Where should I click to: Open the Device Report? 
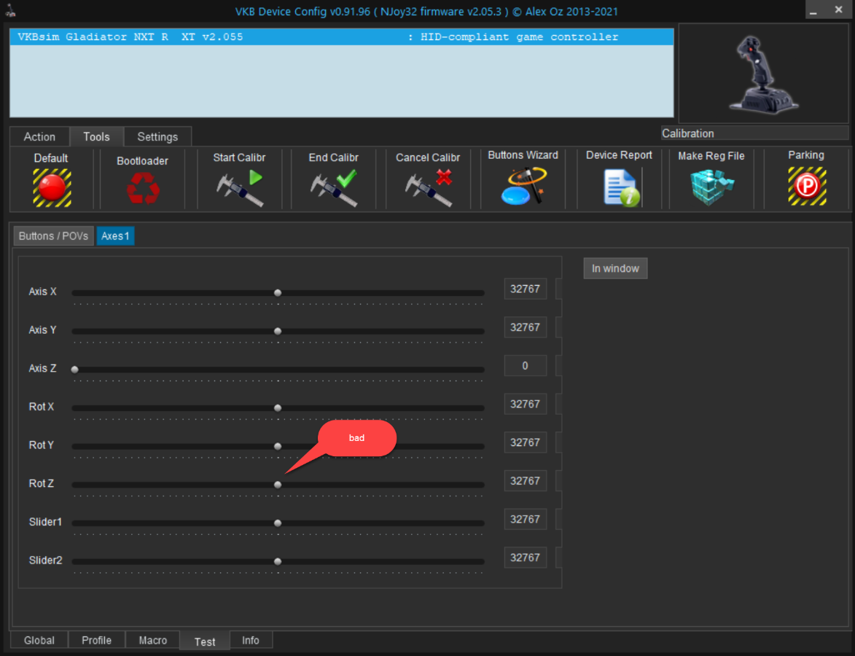621,187
